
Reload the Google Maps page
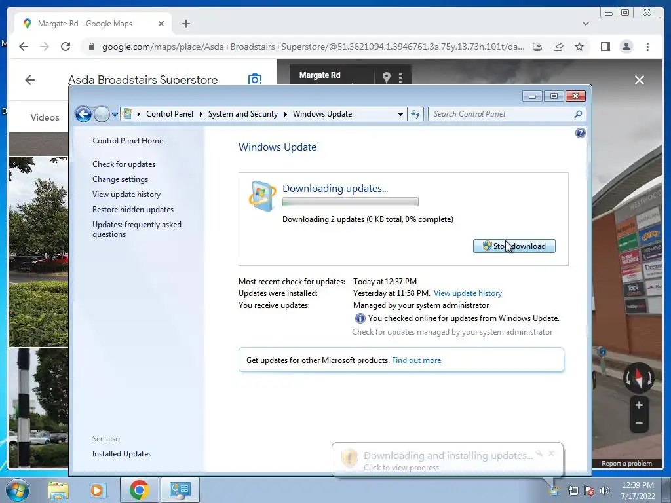(x=66, y=47)
